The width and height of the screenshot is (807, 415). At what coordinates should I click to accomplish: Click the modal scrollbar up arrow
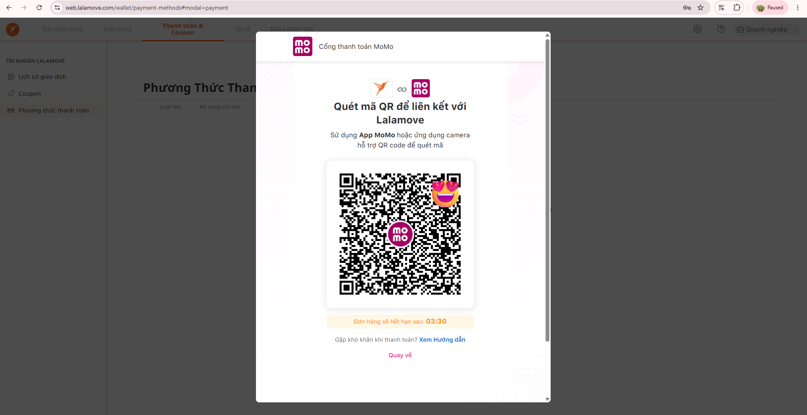click(x=547, y=35)
